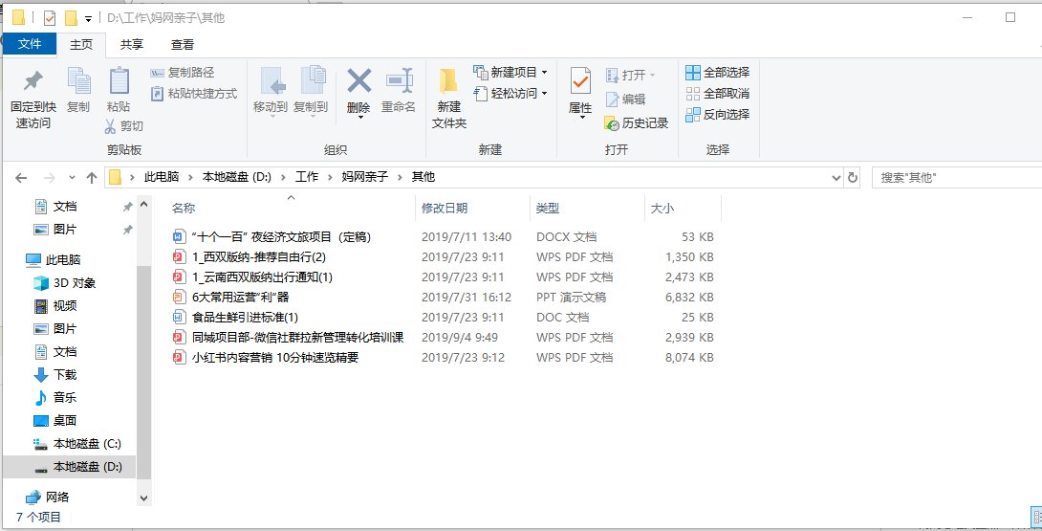Click Select none (全部取消)
Image resolution: width=1042 pixels, height=531 pixels.
pos(718,93)
